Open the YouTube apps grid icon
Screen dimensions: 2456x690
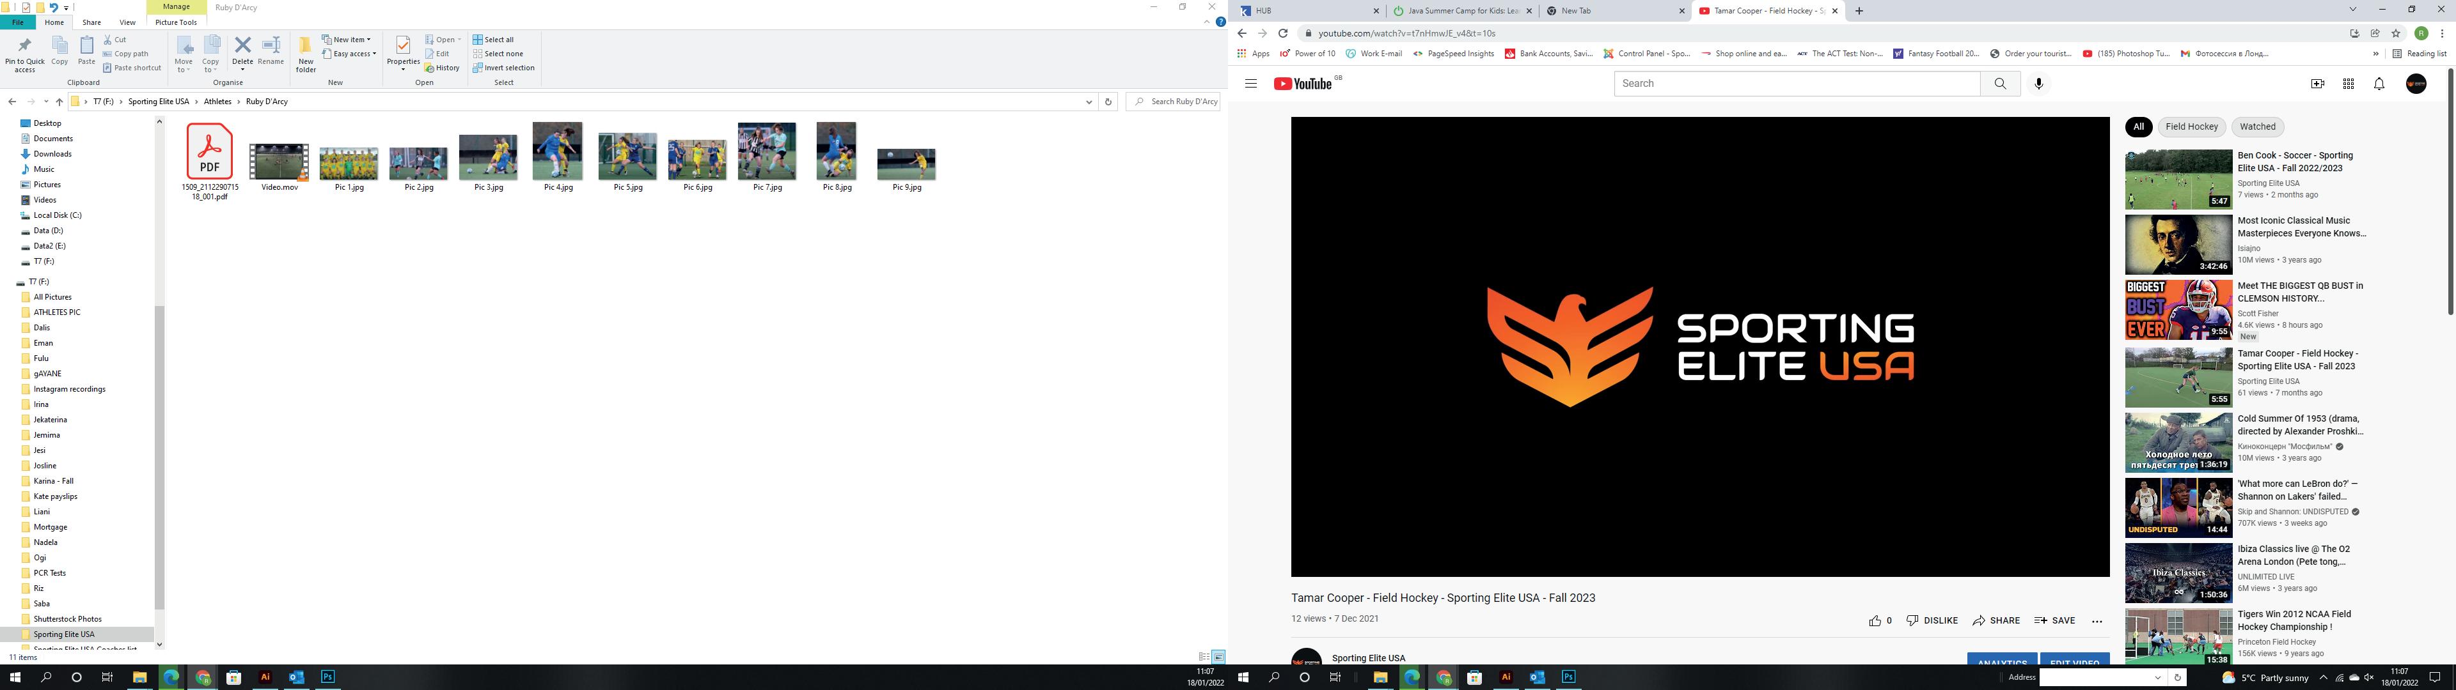[x=2349, y=84]
